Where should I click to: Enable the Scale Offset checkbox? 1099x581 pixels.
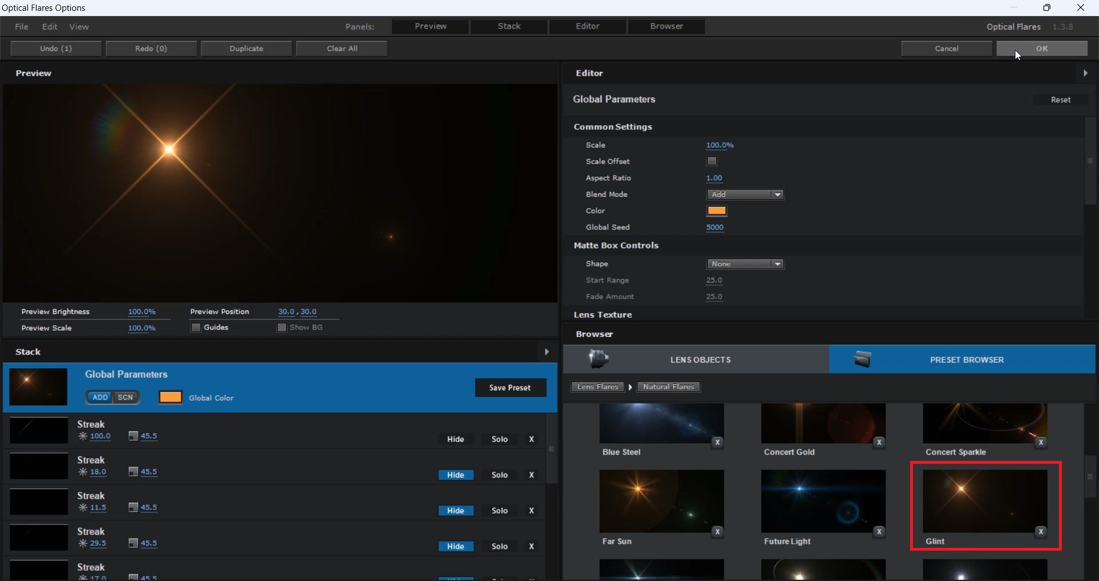[712, 161]
